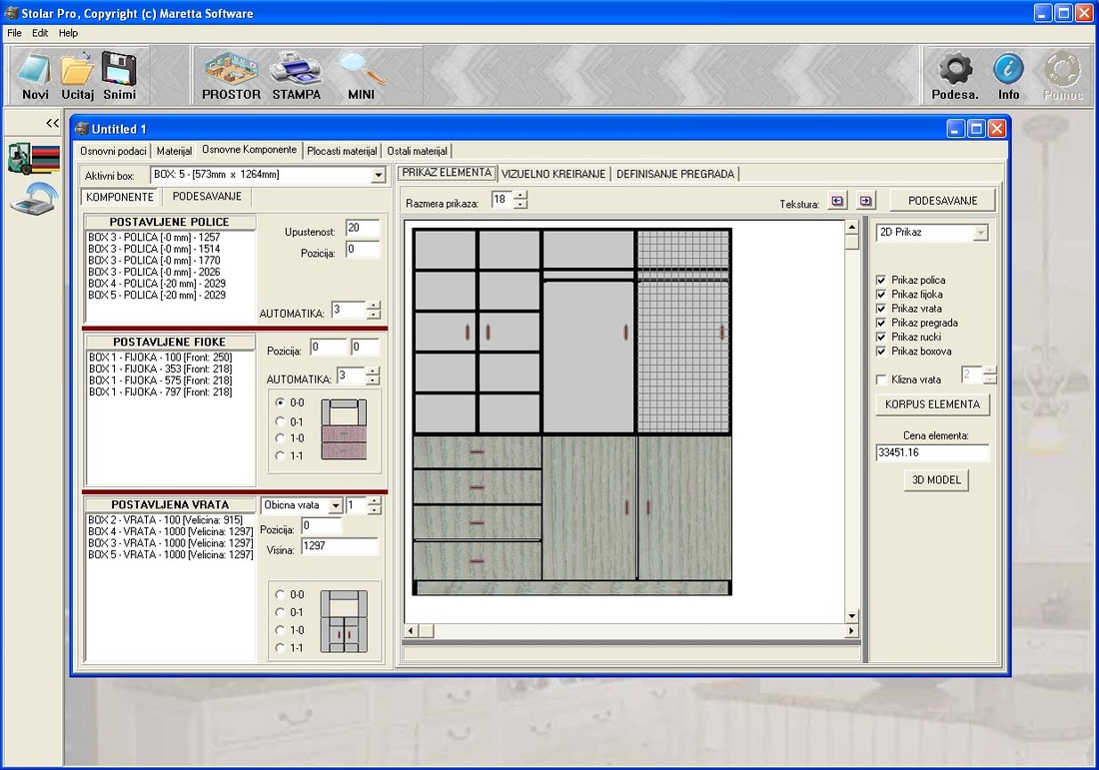Save project using Snimi floppy icon
The width and height of the screenshot is (1099, 770).
(119, 76)
